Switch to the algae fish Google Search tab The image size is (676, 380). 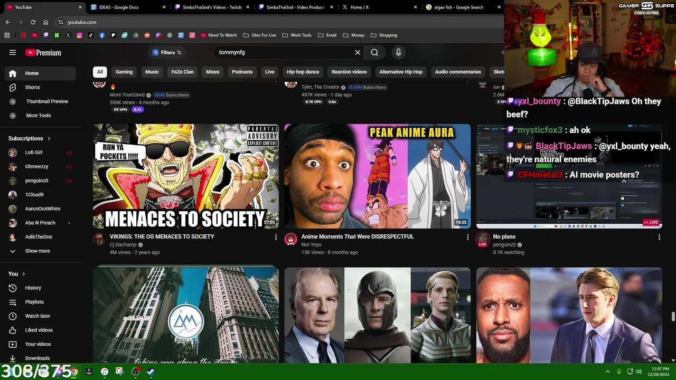click(462, 7)
